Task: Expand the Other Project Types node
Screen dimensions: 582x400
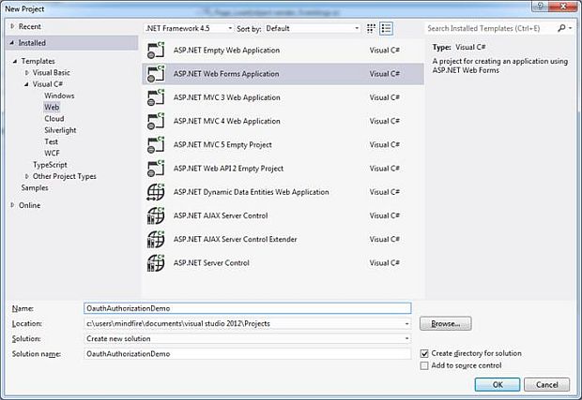Action: [26, 176]
